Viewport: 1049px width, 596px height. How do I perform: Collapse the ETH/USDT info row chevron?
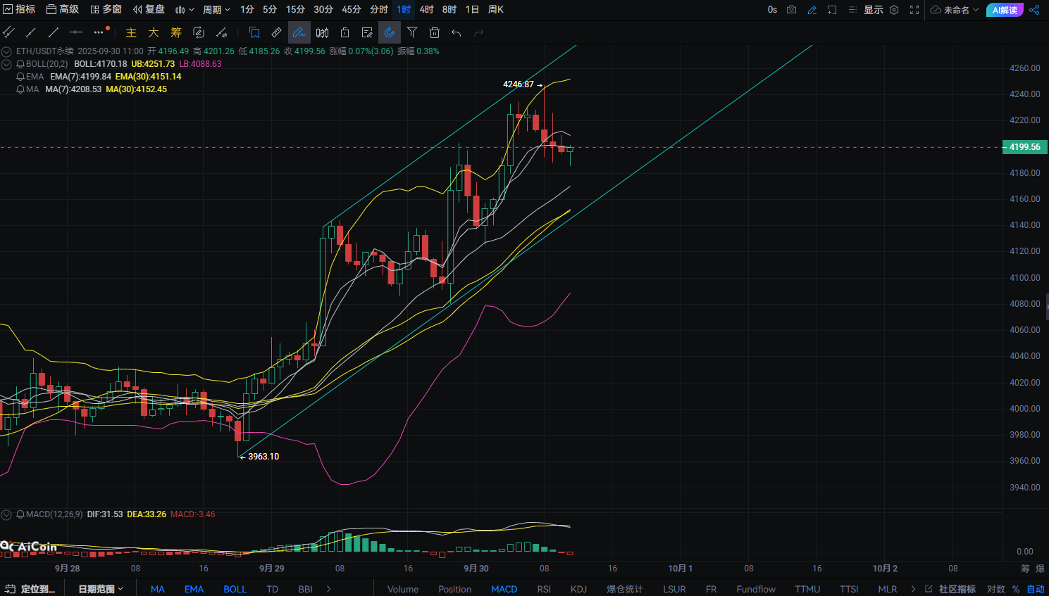6,51
